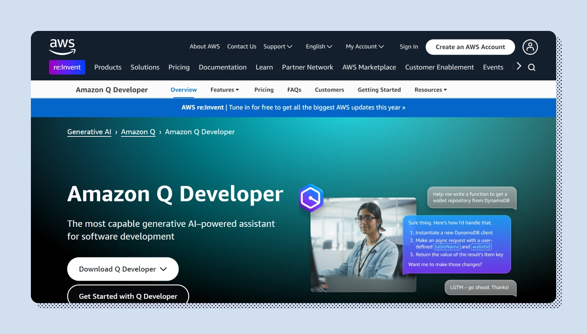The width and height of the screenshot is (587, 334).
Task: Click the walletId code tag
Action: tap(481, 247)
